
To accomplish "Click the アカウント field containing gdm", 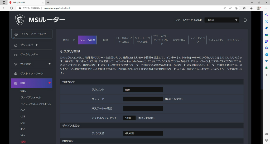I will [143, 90].
